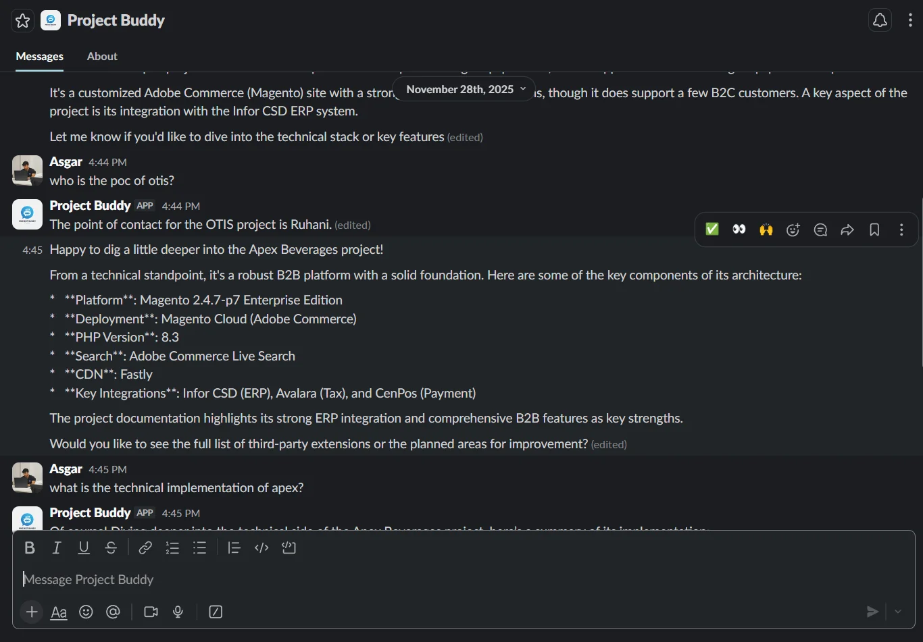The image size is (923, 642).
Task: Save the message with the bookmark icon
Action: point(874,230)
